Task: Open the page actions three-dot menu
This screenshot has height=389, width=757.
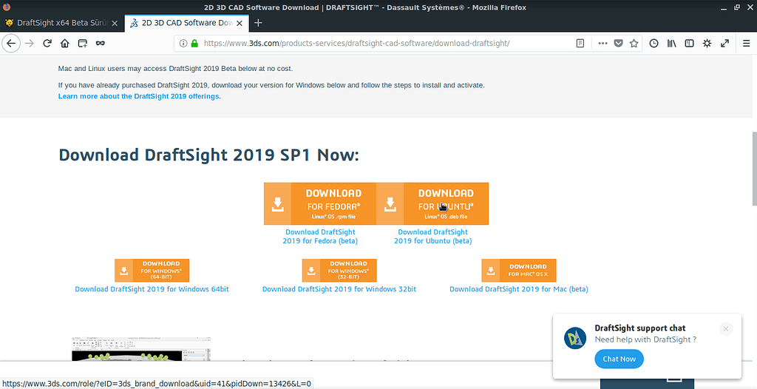Action: (602, 44)
